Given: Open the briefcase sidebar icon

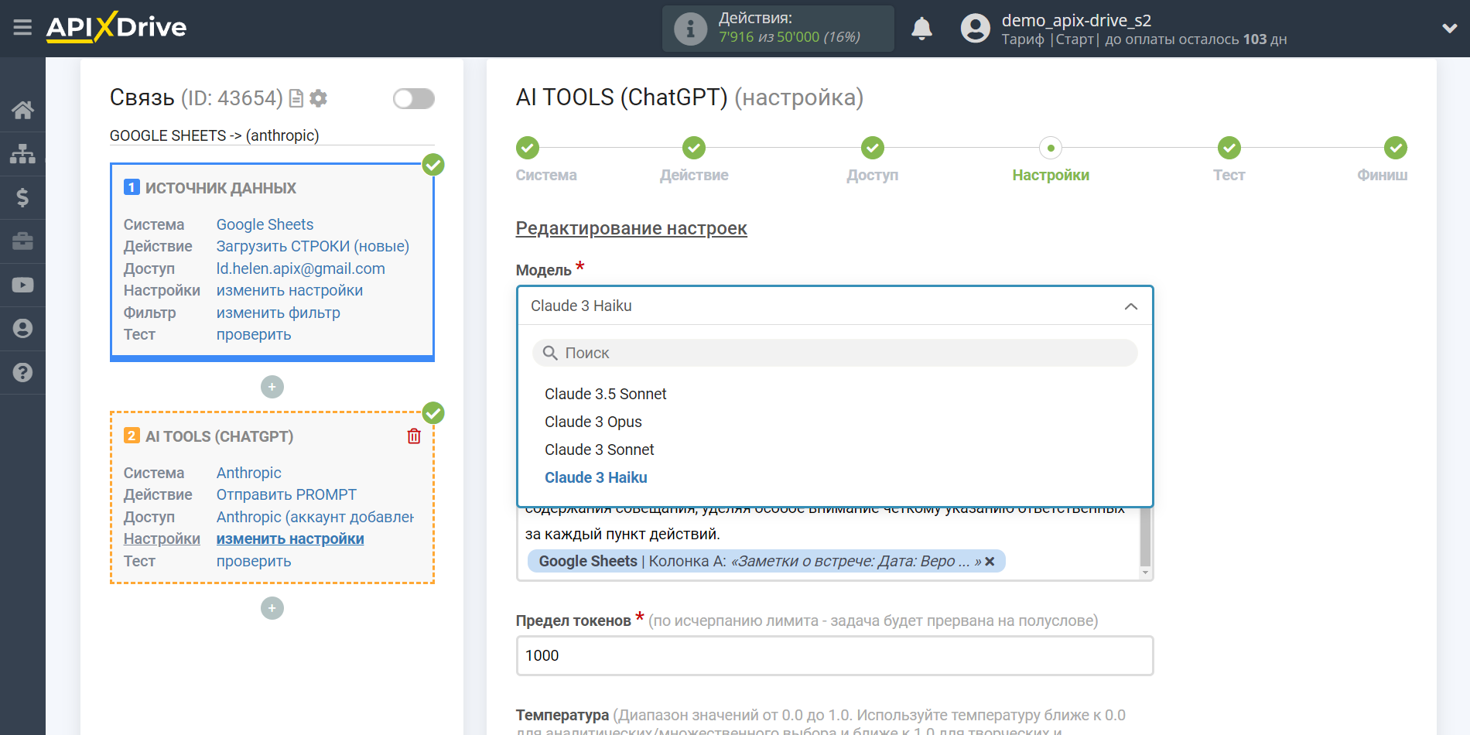Looking at the screenshot, I should pos(22,241).
